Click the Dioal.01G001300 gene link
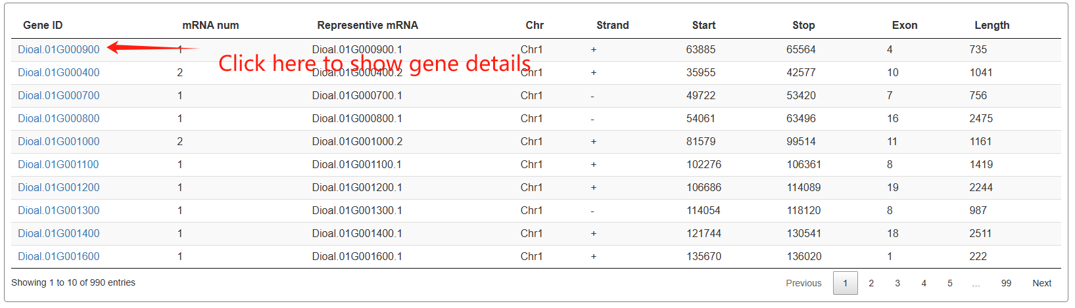Screen dimensions: 1075x308 59,211
